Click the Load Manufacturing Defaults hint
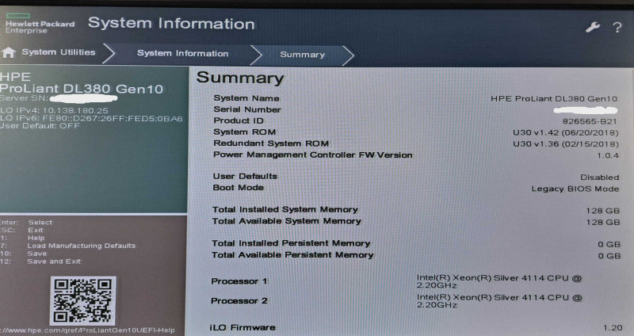 pyautogui.click(x=82, y=246)
